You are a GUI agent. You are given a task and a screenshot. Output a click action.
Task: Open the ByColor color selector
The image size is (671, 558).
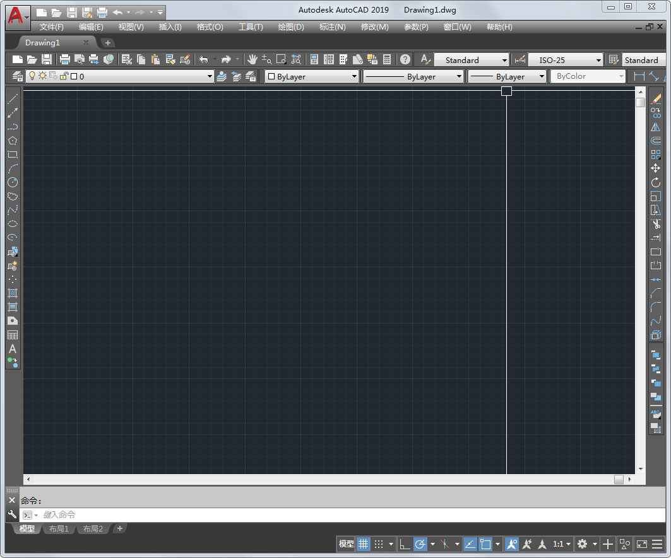coord(621,76)
